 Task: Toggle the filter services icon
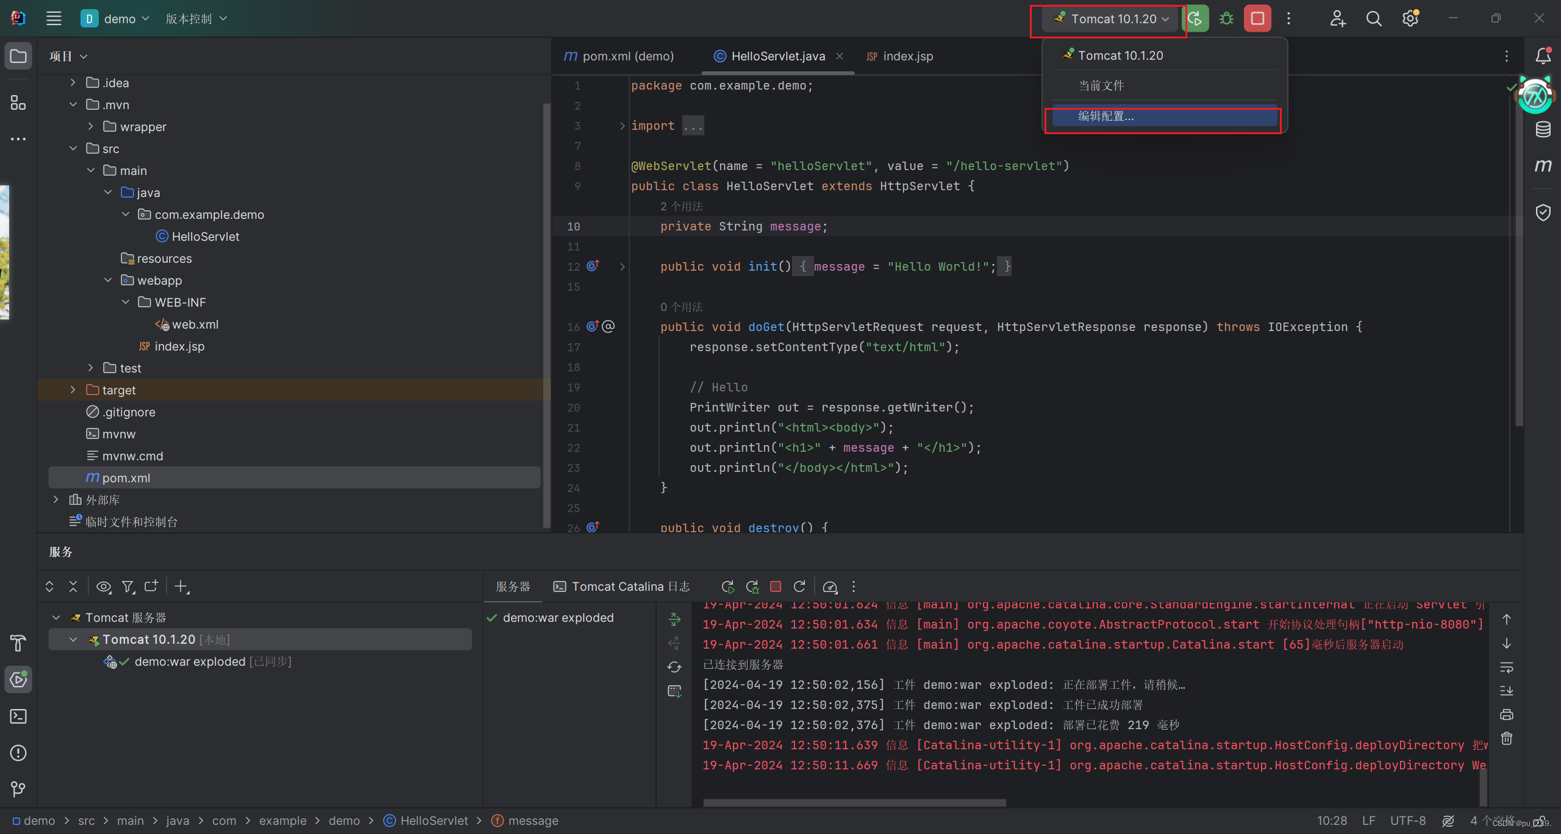click(x=127, y=586)
